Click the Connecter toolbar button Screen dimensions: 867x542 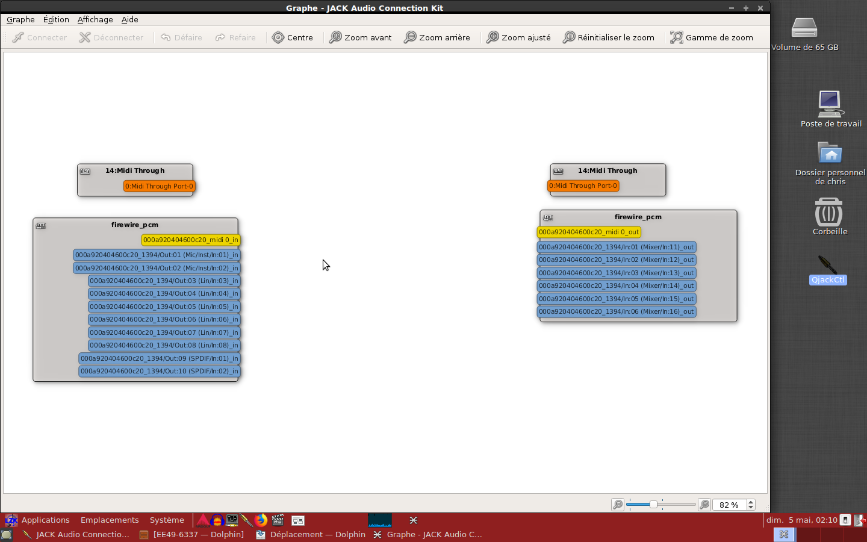tap(40, 37)
